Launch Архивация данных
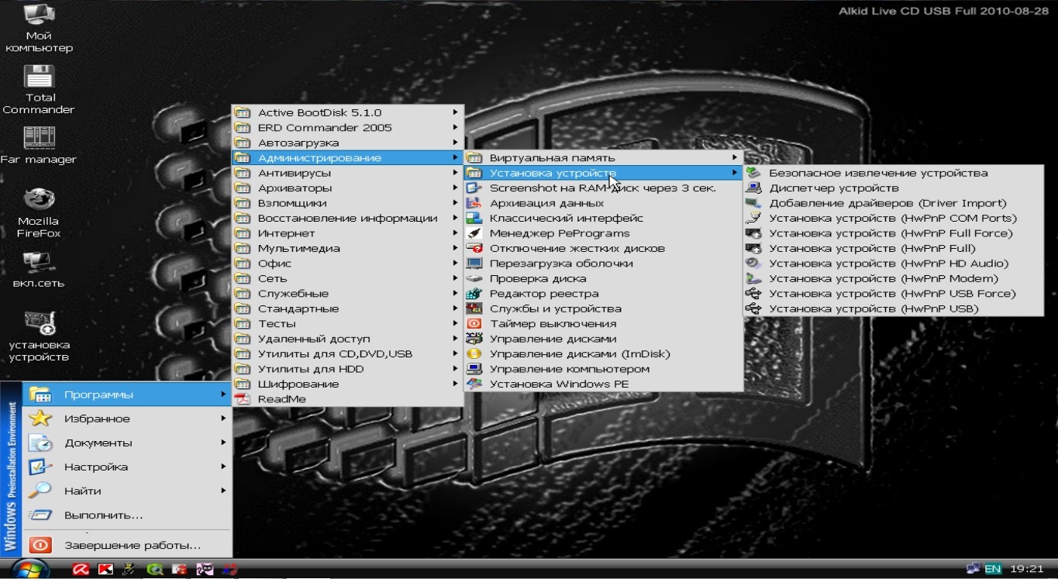 [x=603, y=203]
